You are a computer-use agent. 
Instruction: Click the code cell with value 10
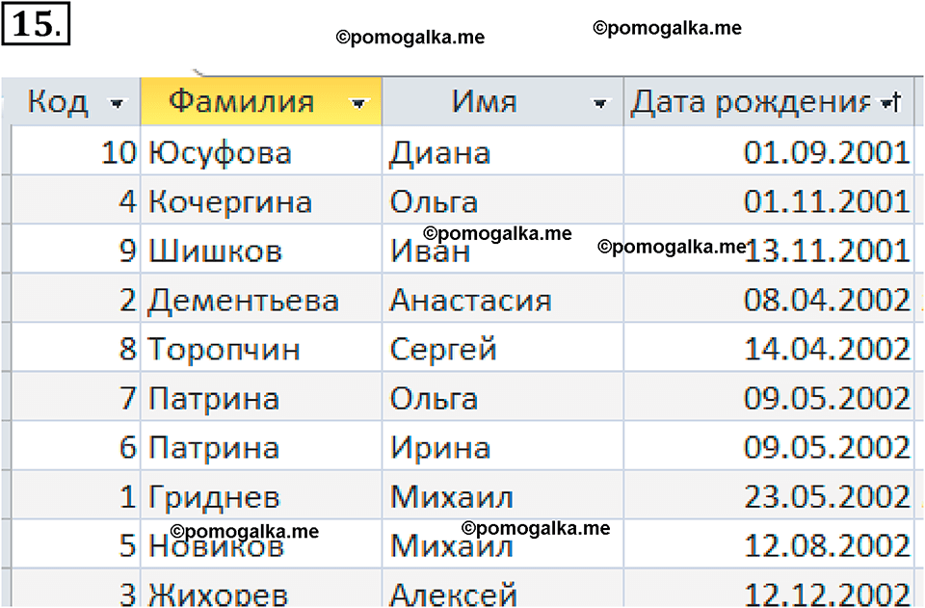pos(75,150)
